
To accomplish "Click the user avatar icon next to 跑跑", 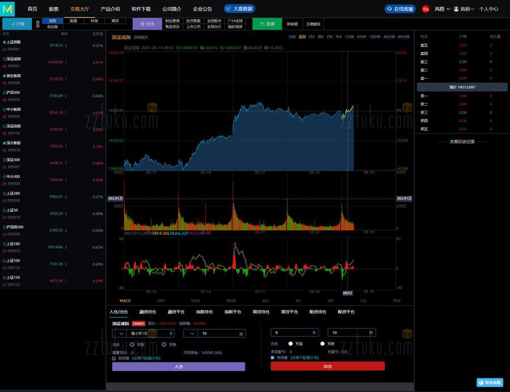I will (456, 9).
